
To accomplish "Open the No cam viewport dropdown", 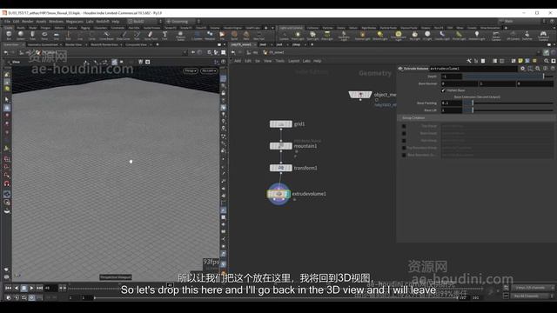I will coord(209,70).
